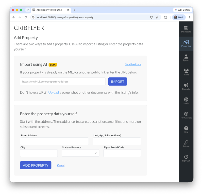Close the Add Property tab
203x195 pixels.
point(68,10)
